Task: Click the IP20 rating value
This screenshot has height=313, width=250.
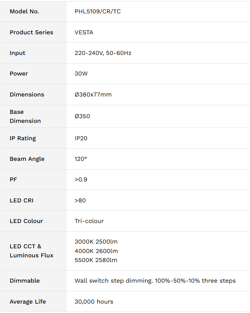Action: click(81, 138)
